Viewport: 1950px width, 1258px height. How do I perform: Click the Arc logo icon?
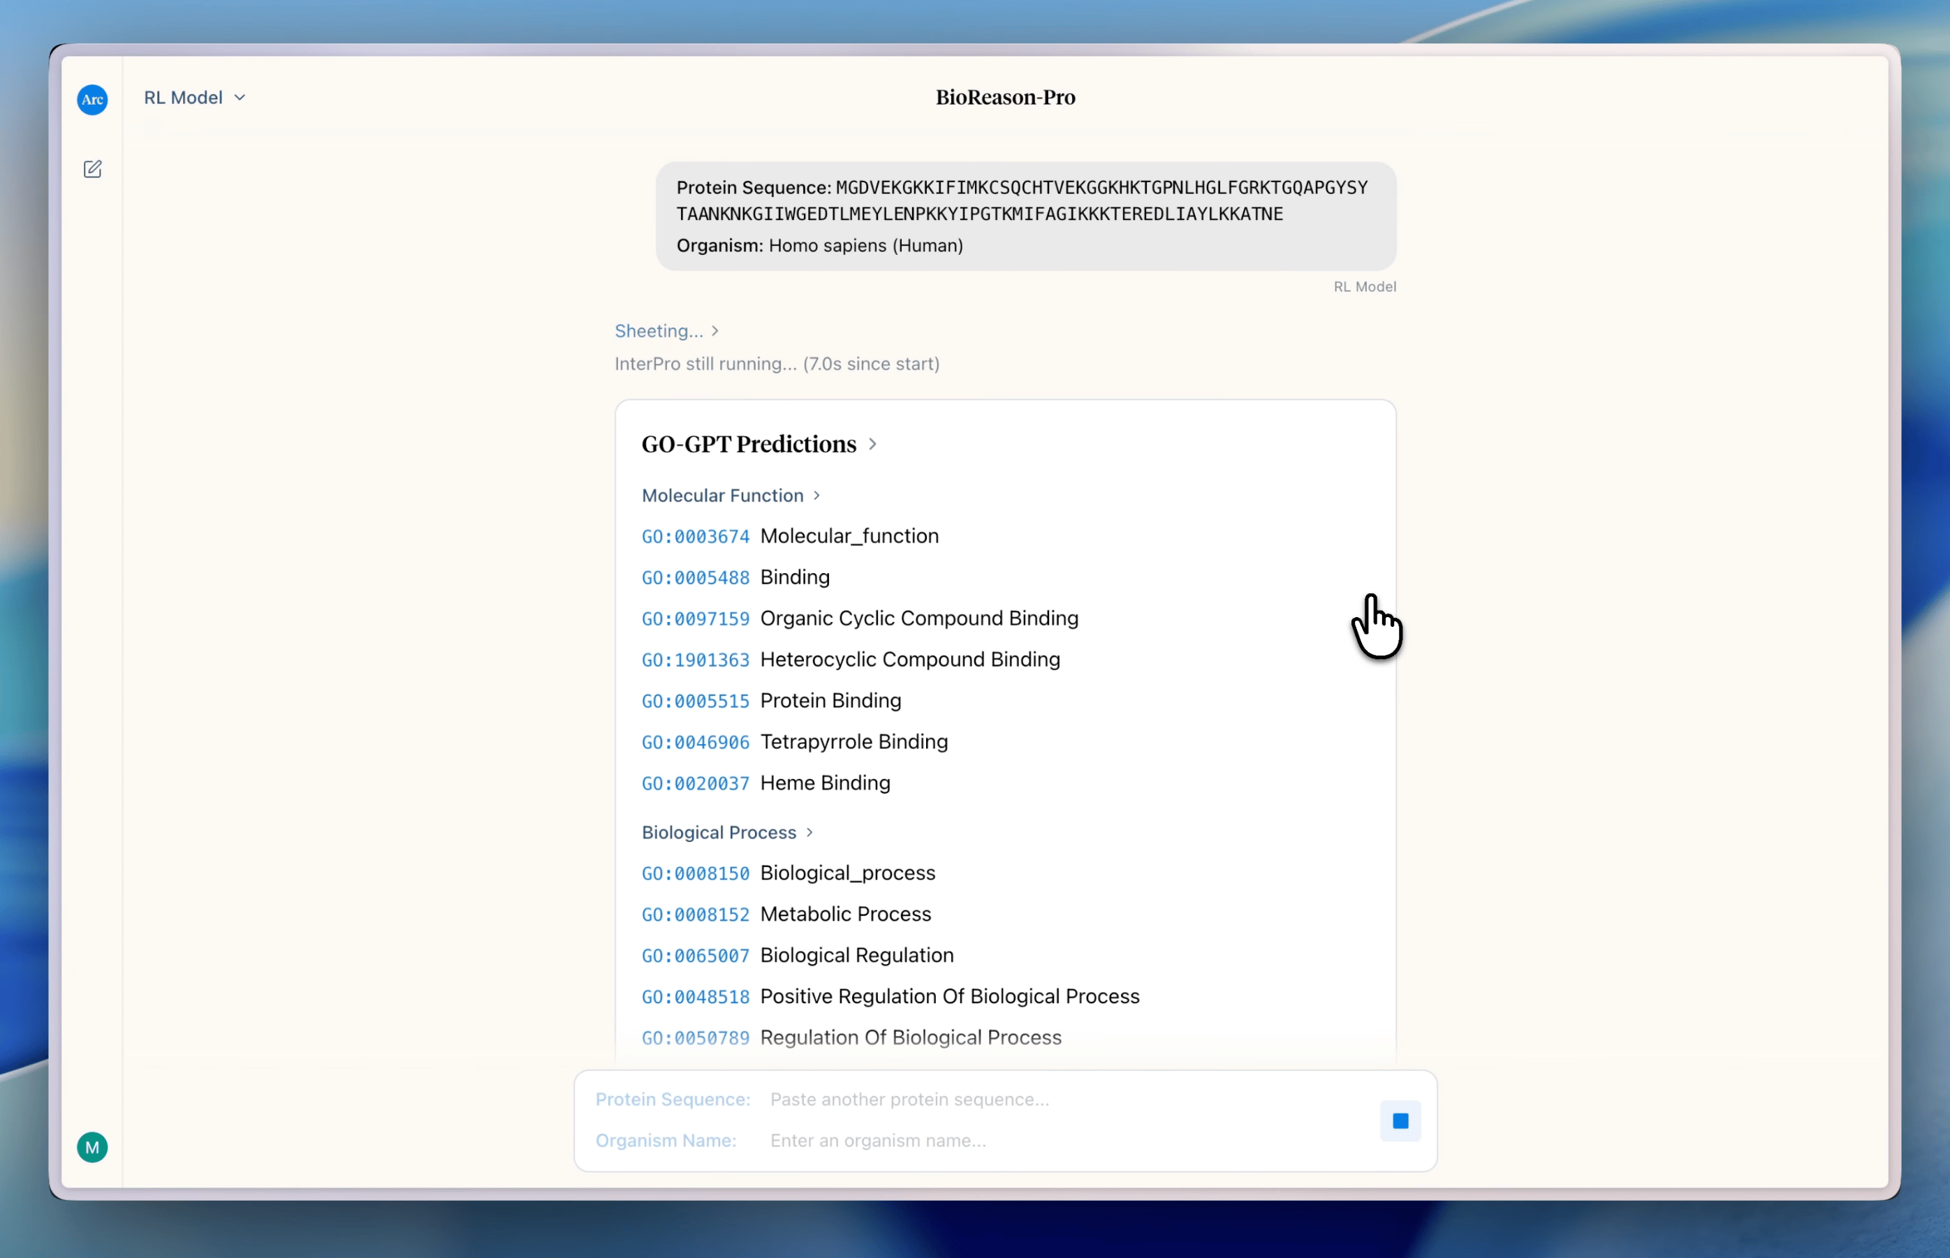click(x=92, y=100)
